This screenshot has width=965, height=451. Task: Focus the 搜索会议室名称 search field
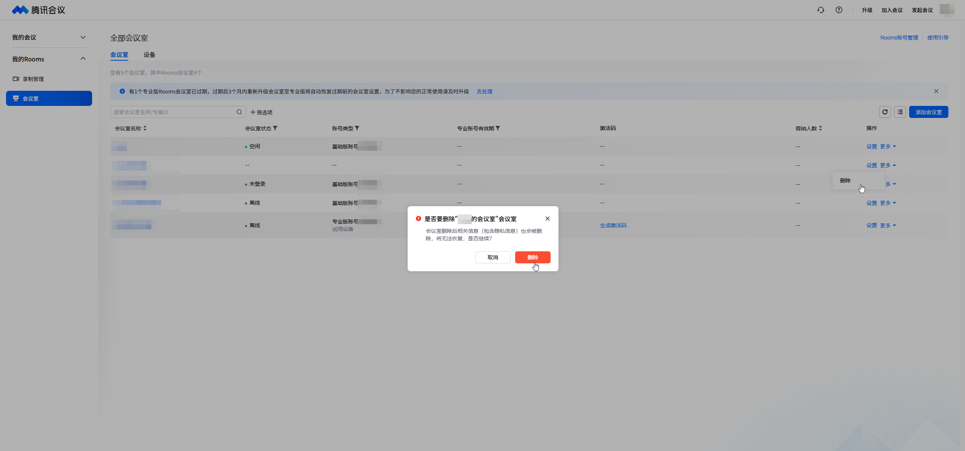[174, 112]
